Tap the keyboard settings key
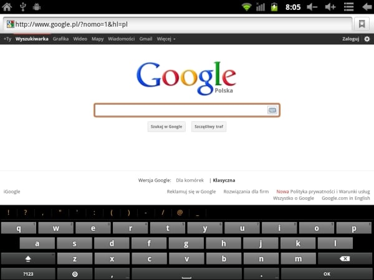This screenshot has height=280, width=374. tap(75, 274)
